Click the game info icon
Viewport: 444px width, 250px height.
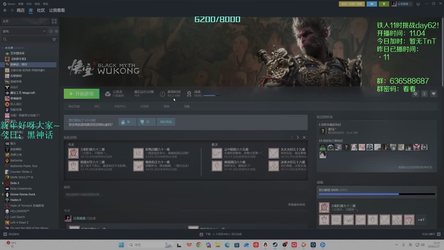424,94
